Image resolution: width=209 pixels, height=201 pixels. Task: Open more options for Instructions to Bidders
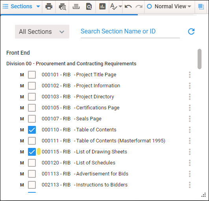(190, 185)
